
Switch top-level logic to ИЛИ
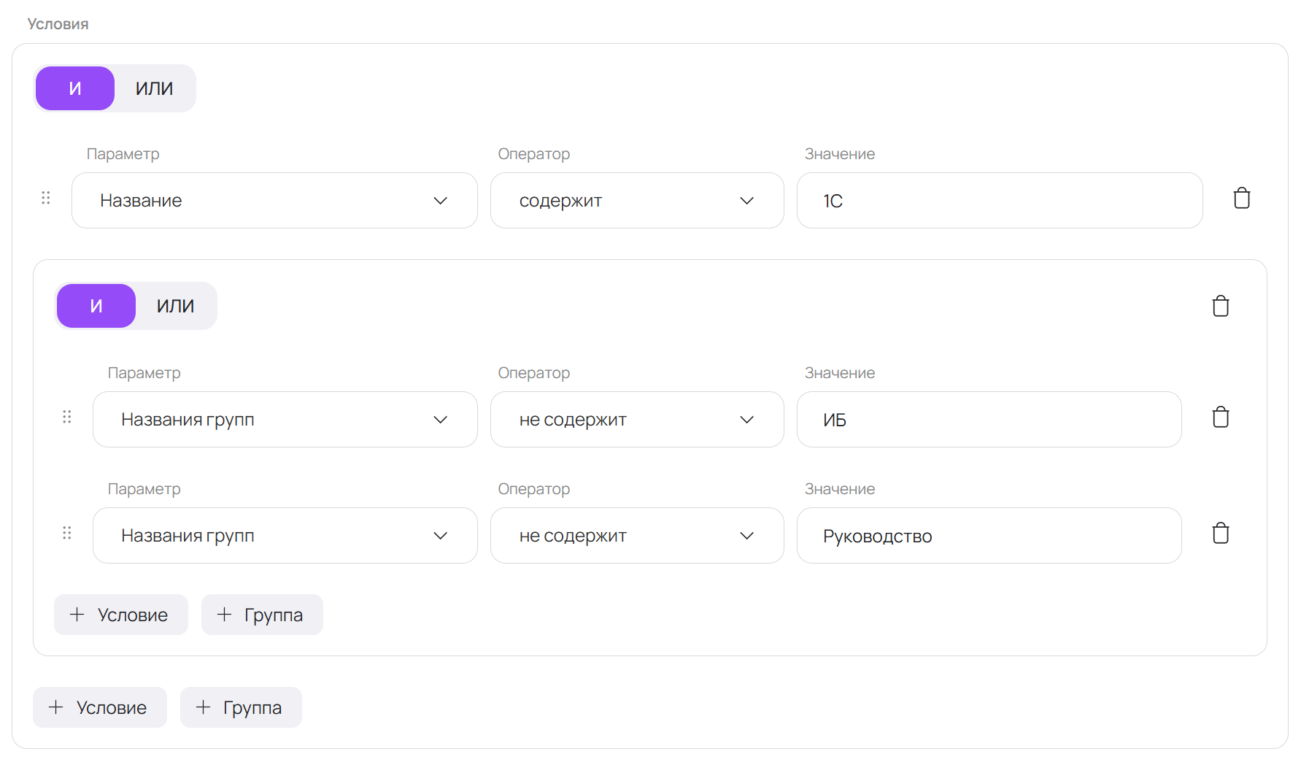tap(154, 88)
